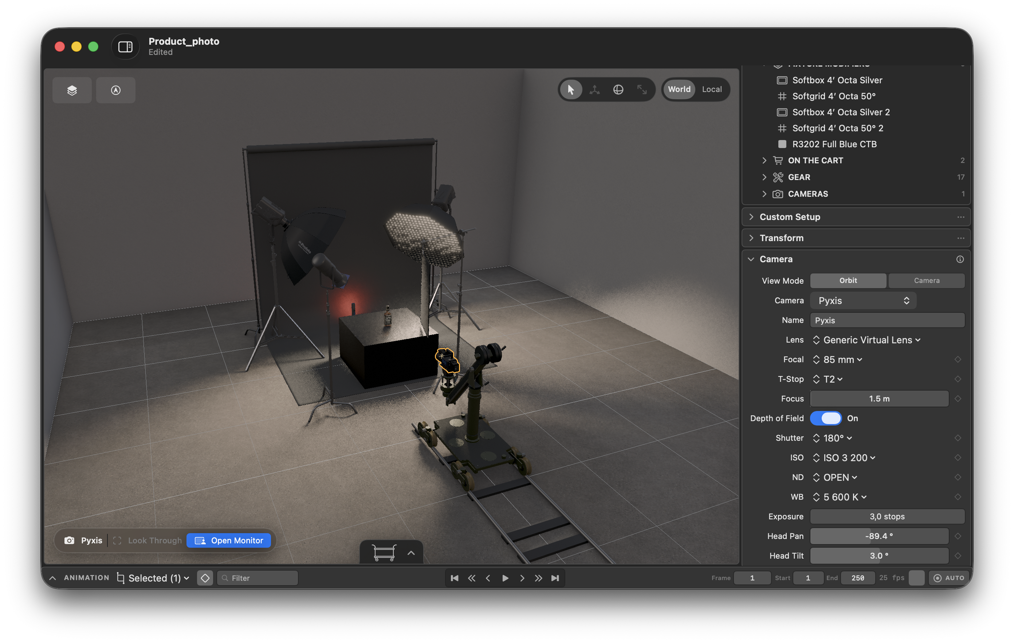Viewport: 1014px width, 643px height.
Task: Jump to last frame
Action: click(x=555, y=578)
